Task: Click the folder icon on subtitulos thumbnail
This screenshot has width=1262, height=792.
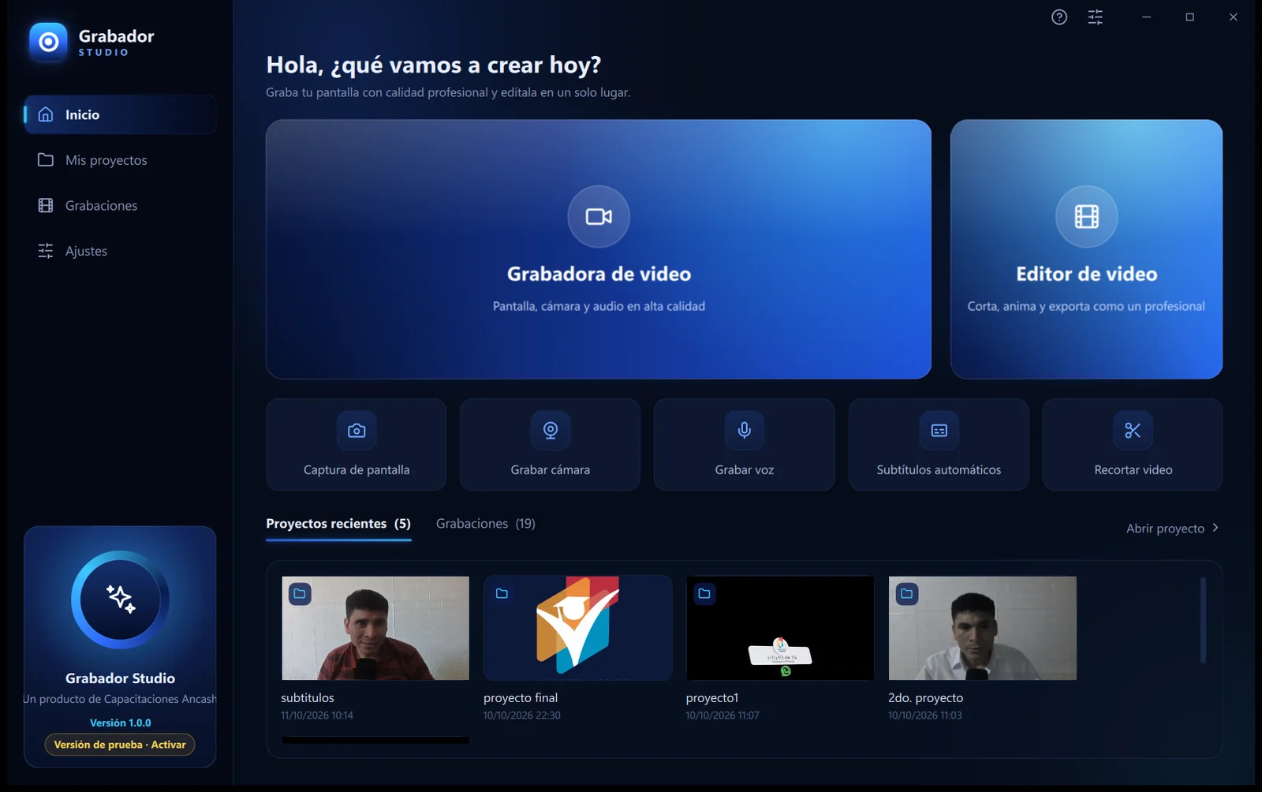Action: (300, 594)
